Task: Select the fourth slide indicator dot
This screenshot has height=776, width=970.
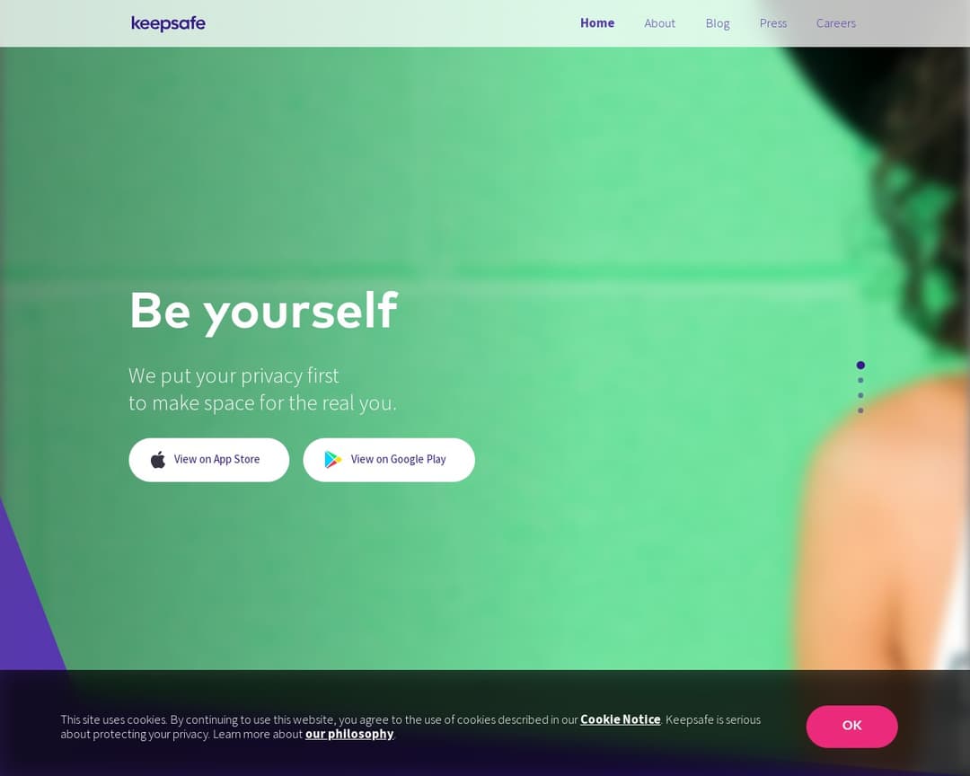Action: click(x=860, y=410)
